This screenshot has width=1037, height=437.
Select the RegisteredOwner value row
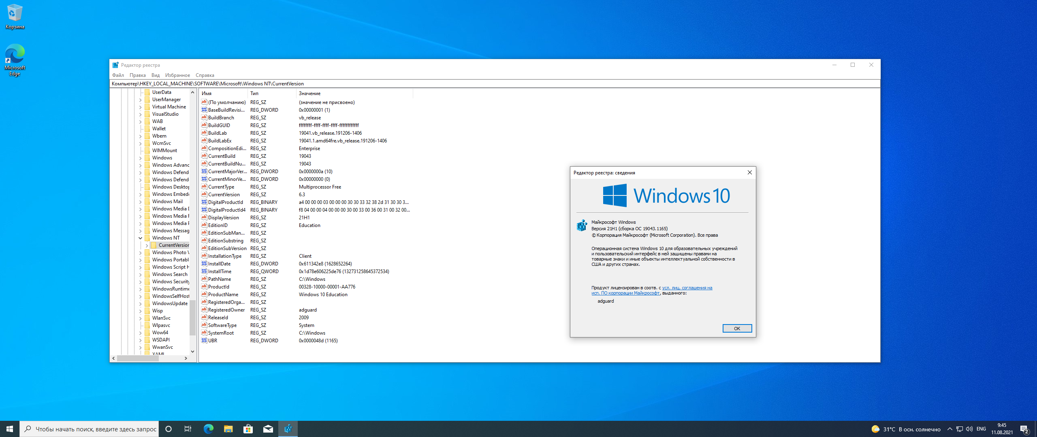pyautogui.click(x=306, y=310)
